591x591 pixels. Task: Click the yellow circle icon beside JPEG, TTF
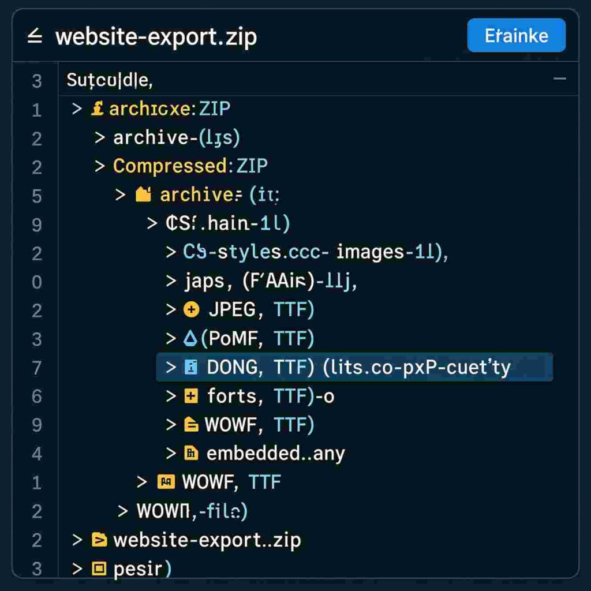(190, 310)
